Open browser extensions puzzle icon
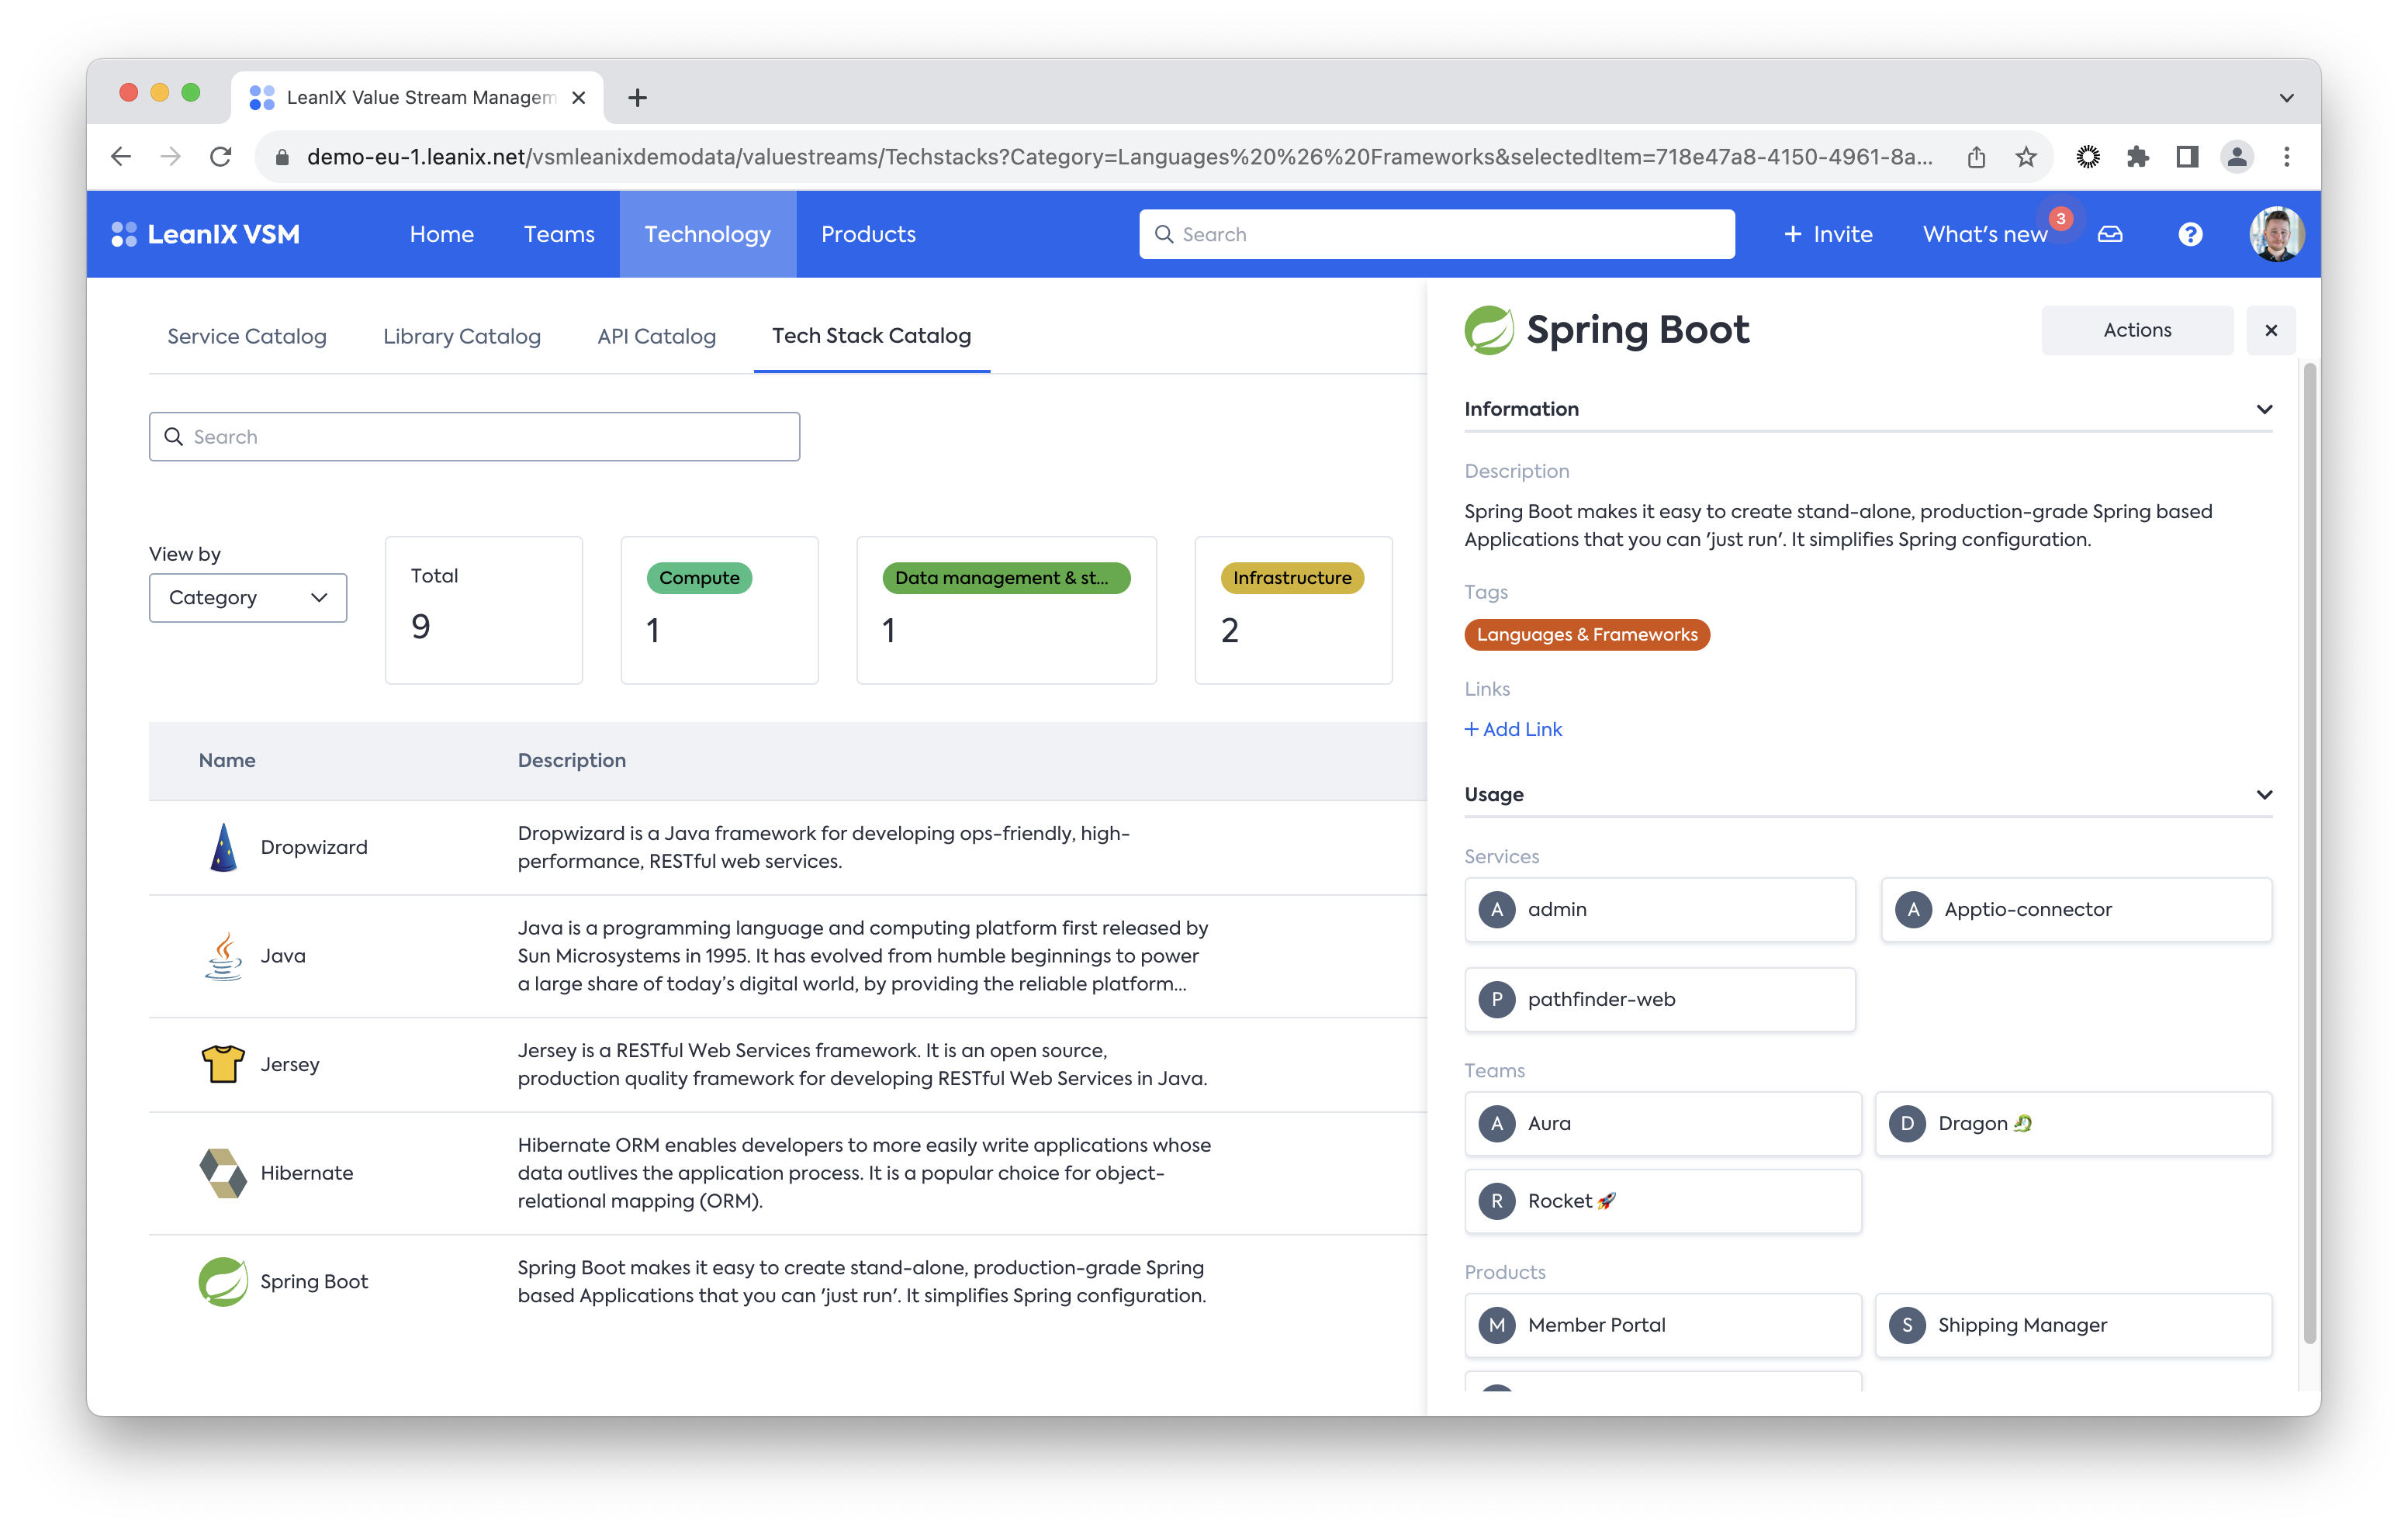 [2137, 157]
